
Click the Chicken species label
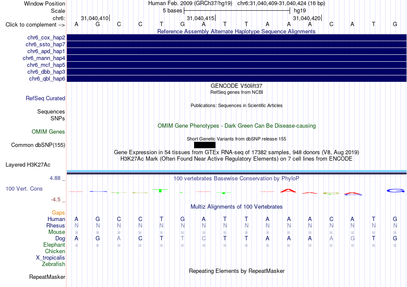click(55, 251)
